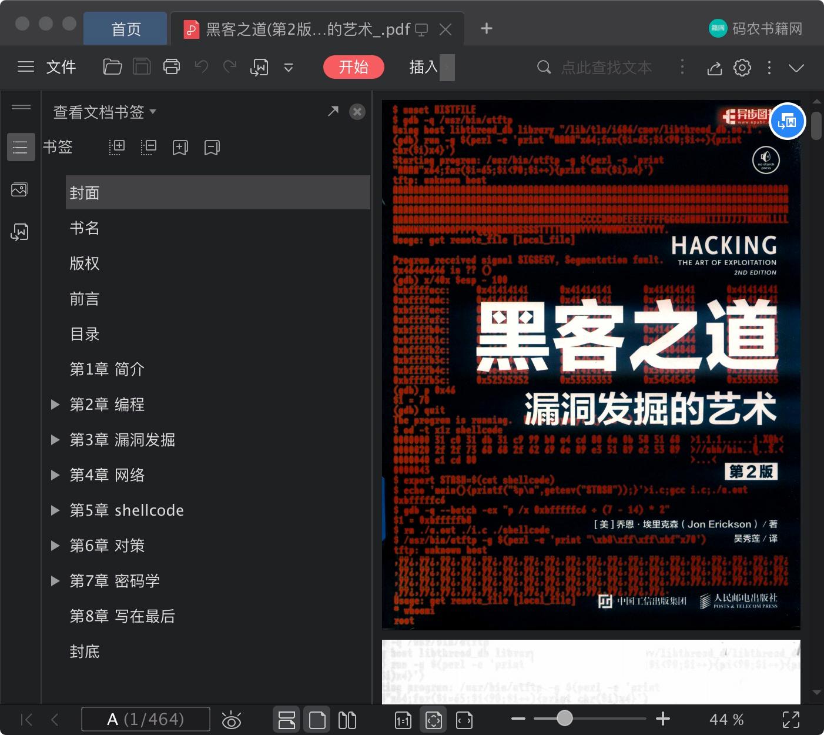Open the 查看文档书签 dropdown

[105, 112]
